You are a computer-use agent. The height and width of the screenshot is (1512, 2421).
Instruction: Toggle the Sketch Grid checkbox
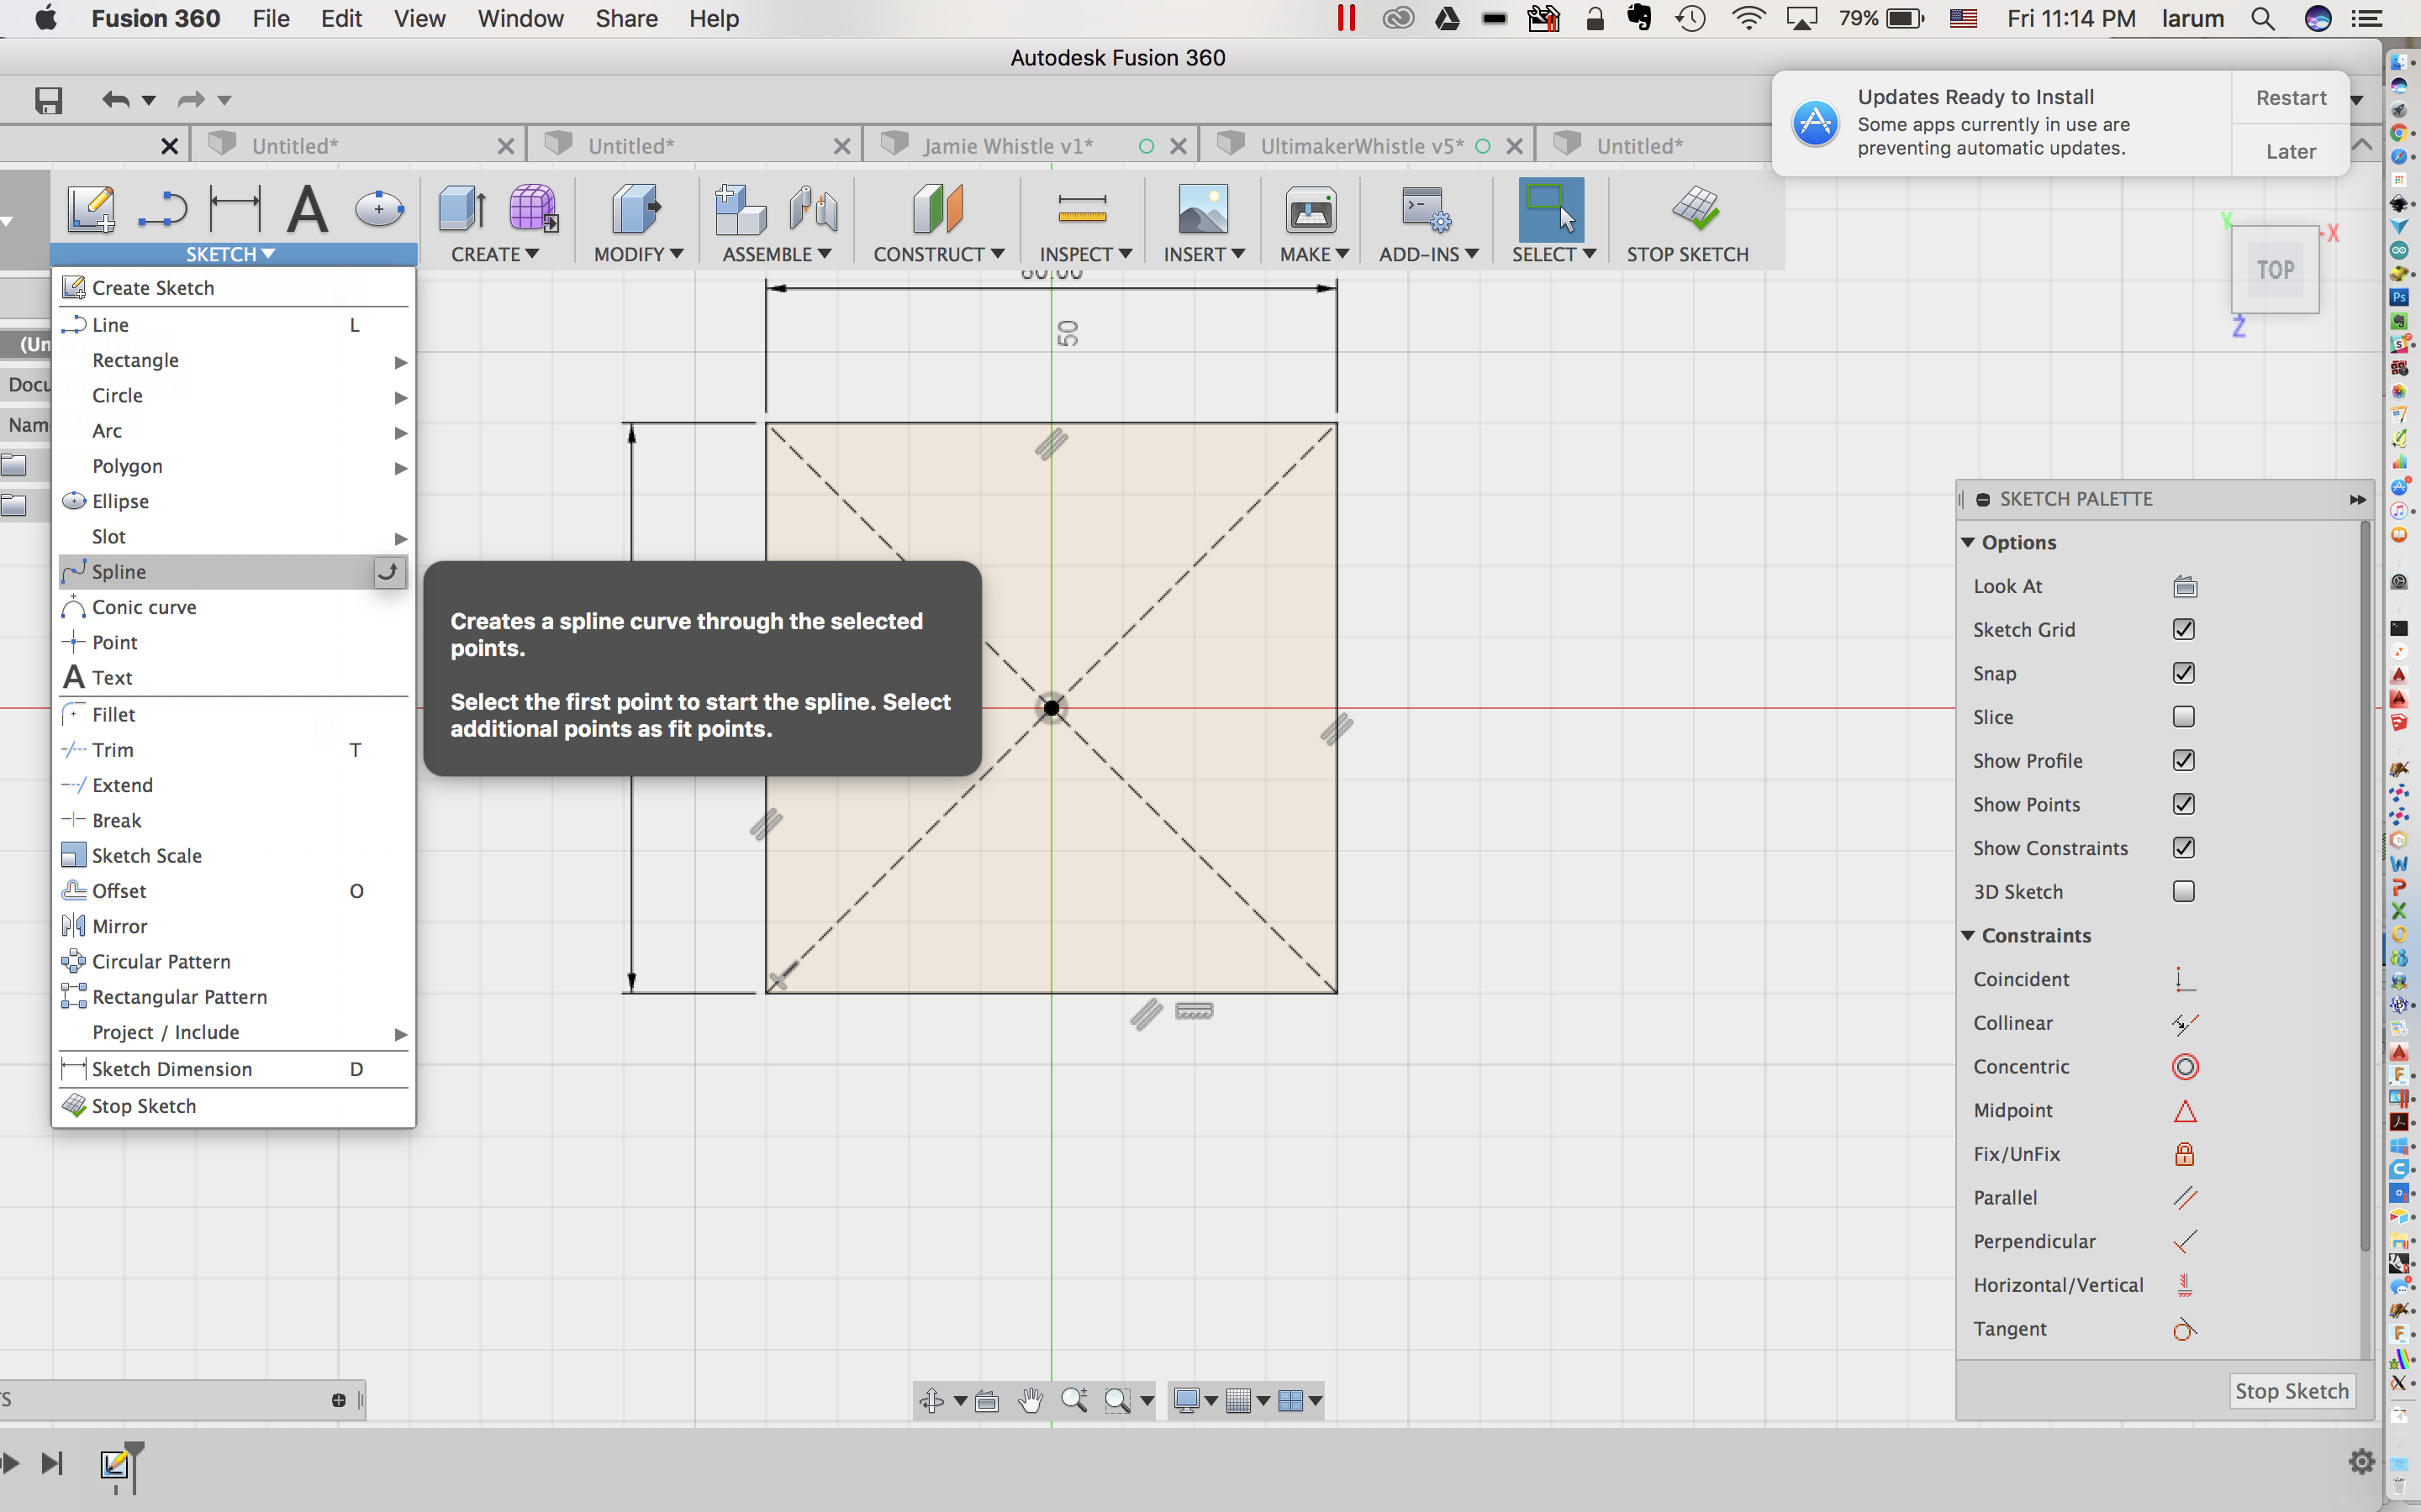[x=2184, y=630]
